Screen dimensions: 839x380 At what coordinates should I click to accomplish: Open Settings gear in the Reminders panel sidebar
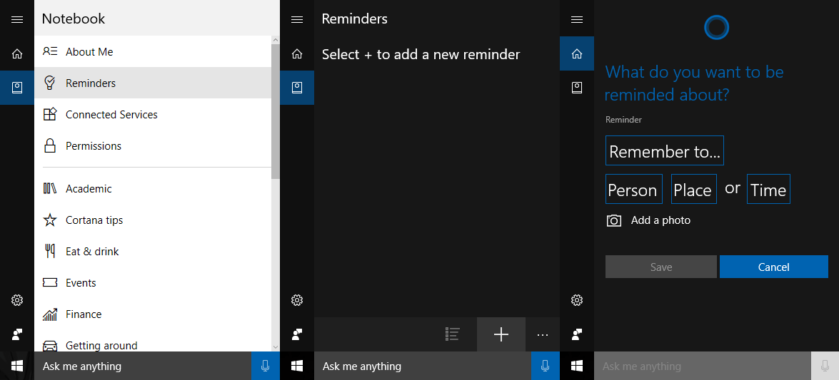pos(297,300)
